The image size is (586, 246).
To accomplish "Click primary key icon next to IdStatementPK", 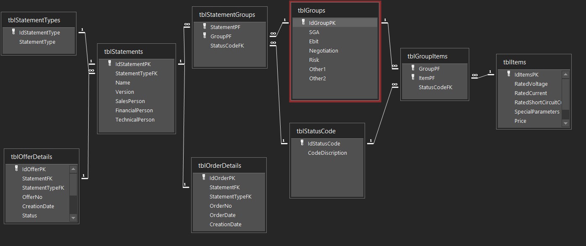I will coord(110,64).
